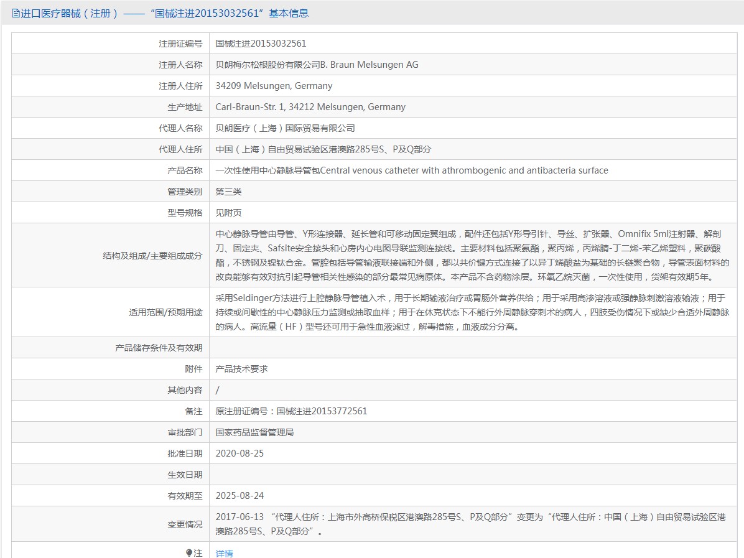Click the bulb icon beside 注 label
The height and width of the screenshot is (558, 744).
pyautogui.click(x=189, y=553)
